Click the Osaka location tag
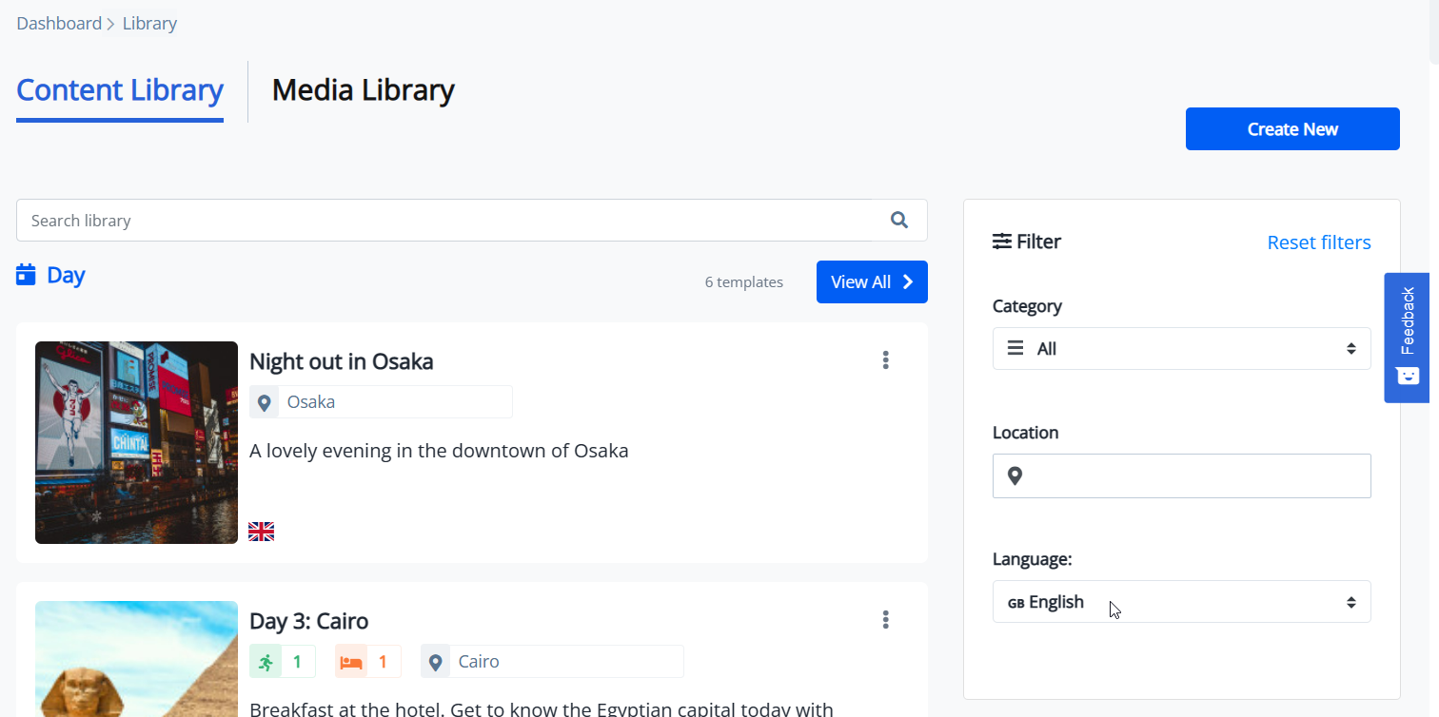This screenshot has width=1439, height=717. (x=381, y=402)
